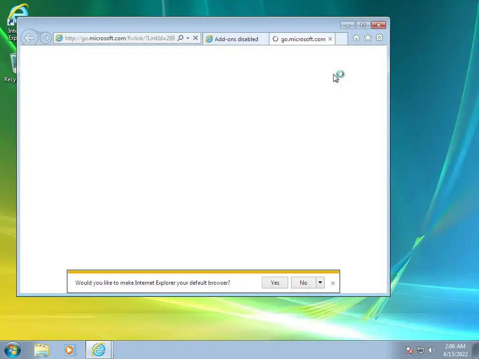This screenshot has height=359, width=479.
Task: Click the Internet Explorer taskbar button
Action: click(98, 350)
